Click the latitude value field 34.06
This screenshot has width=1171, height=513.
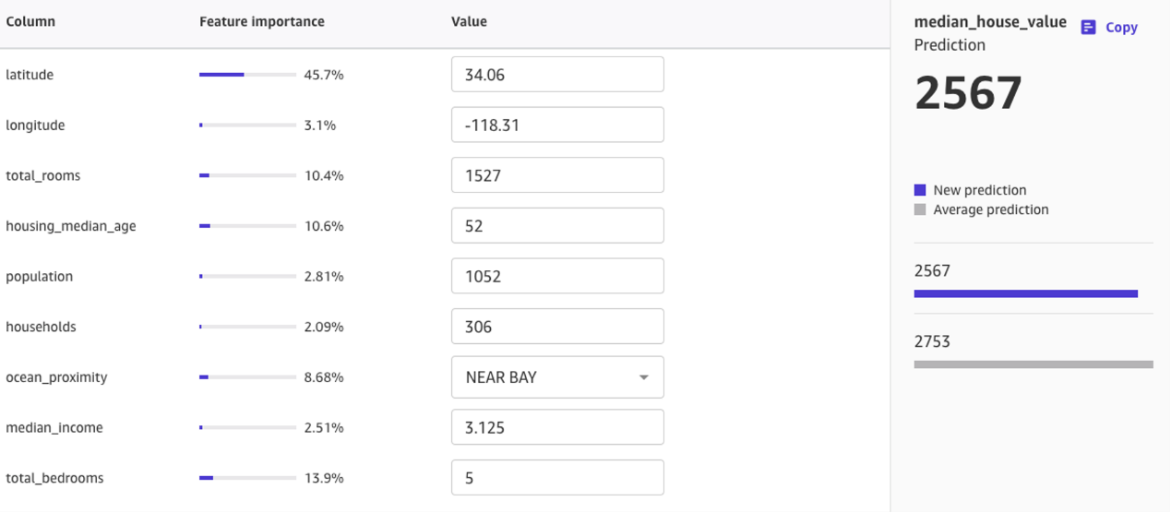click(x=557, y=75)
